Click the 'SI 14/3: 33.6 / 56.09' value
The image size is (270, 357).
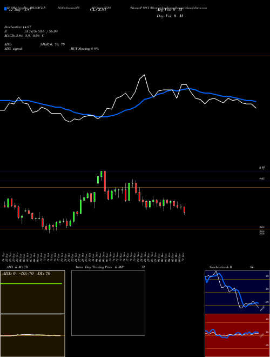(x=41, y=31)
